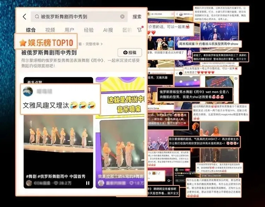Click the search magnifier icon
Viewport: 265px width, 207px height.
(37, 17)
